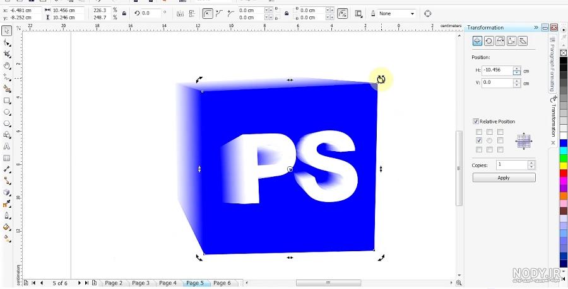Image resolution: width=568 pixels, height=289 pixels.
Task: Switch to Page 2 tab
Action: pyautogui.click(x=114, y=283)
